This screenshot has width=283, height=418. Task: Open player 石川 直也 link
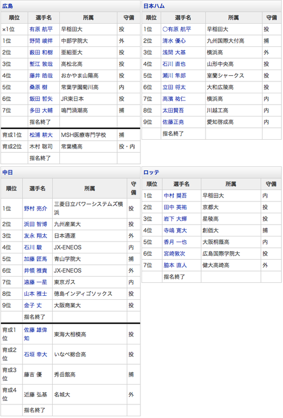[x=174, y=64]
